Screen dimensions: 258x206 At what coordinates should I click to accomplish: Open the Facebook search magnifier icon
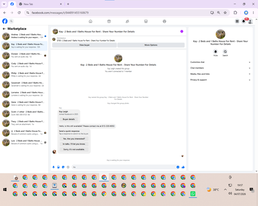11,21
